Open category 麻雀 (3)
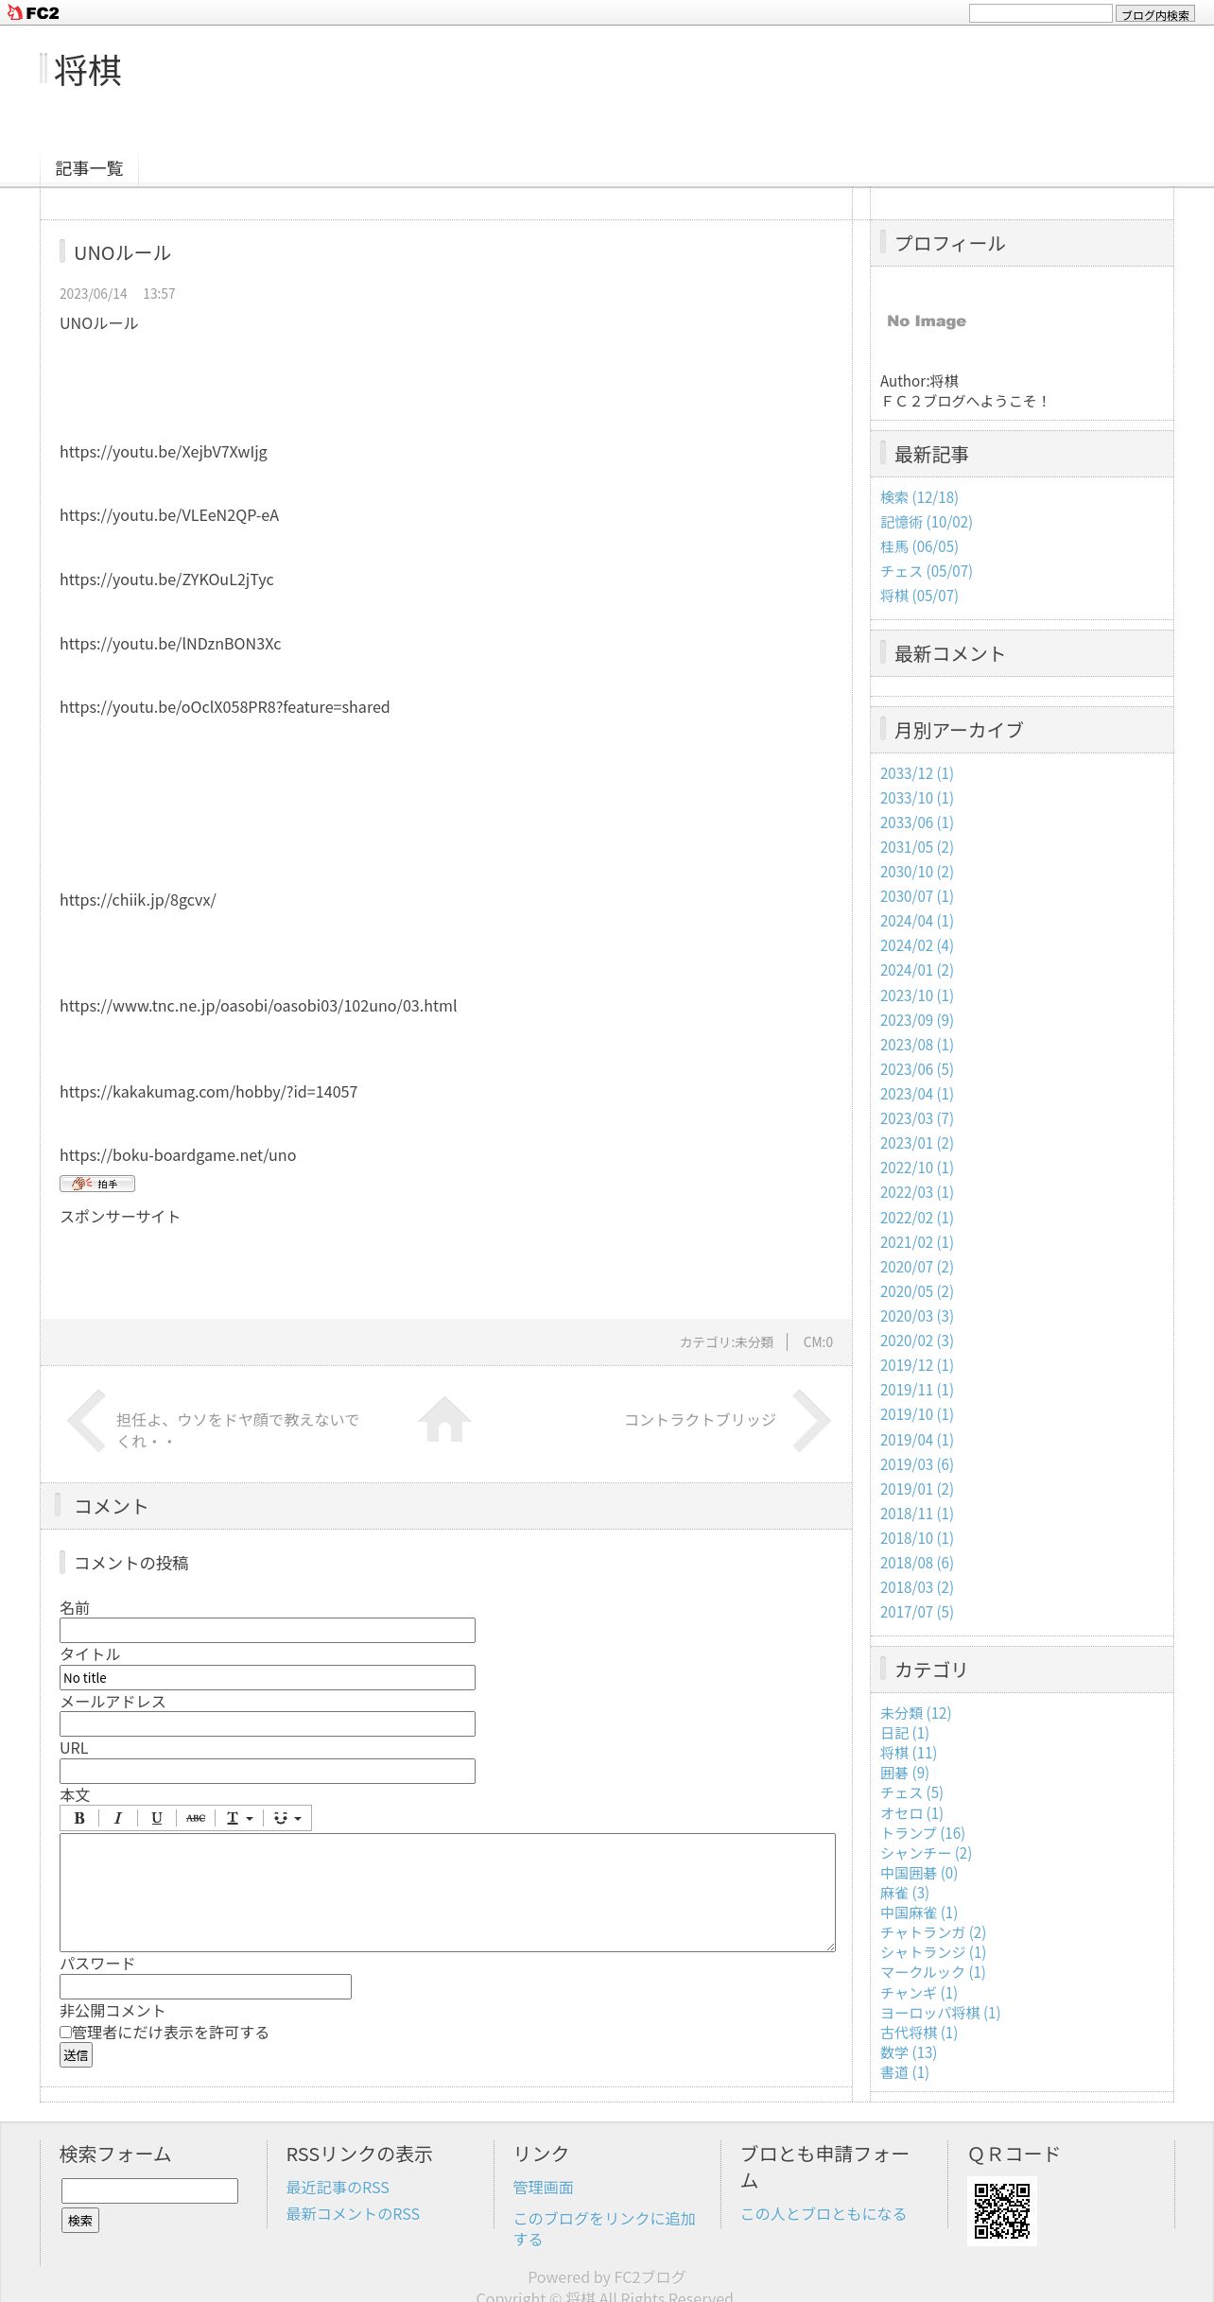This screenshot has height=2302, width=1214. (905, 1893)
